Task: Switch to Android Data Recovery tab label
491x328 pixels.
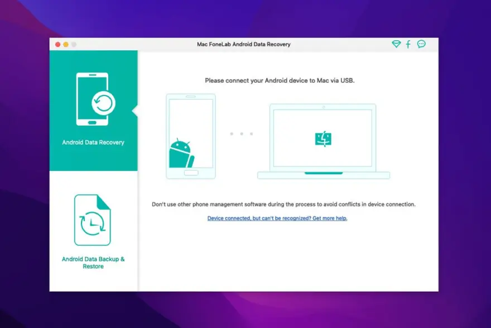Action: pyautogui.click(x=93, y=142)
